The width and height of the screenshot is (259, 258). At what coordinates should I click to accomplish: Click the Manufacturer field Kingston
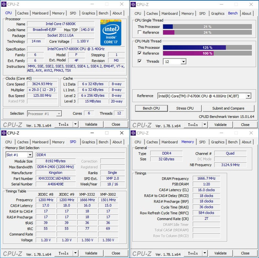[55, 173]
